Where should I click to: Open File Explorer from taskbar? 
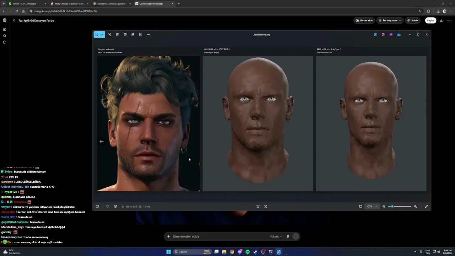click(224, 252)
